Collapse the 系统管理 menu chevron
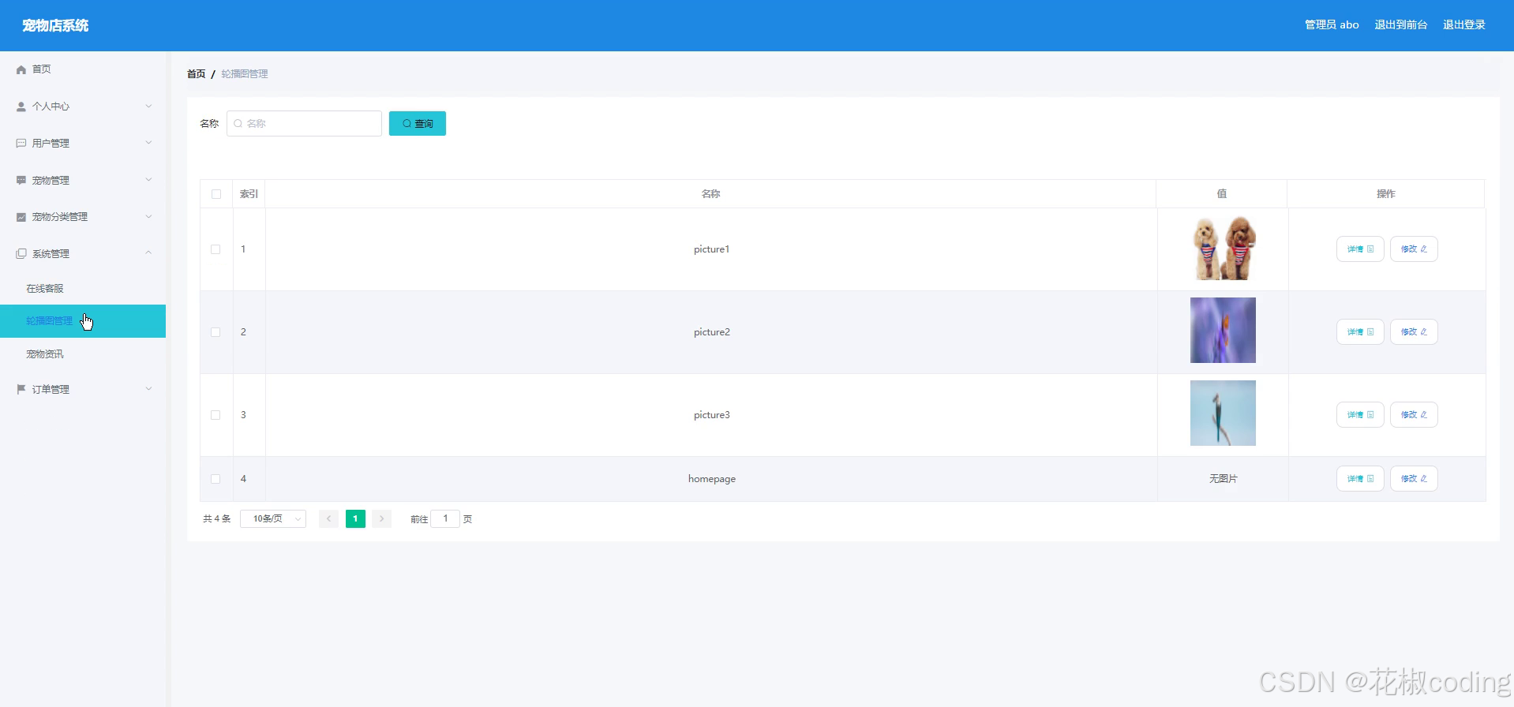 (148, 253)
